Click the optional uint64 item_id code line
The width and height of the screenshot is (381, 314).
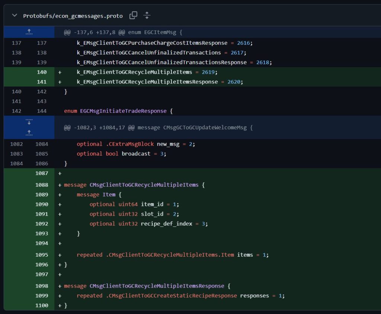click(134, 204)
